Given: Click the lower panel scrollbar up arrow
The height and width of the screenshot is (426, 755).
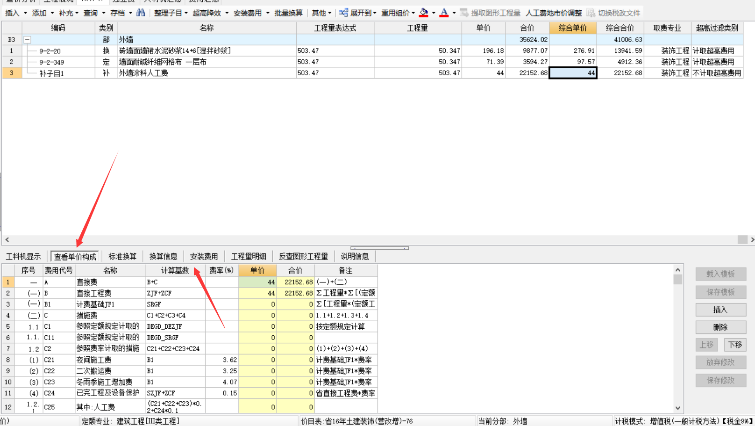Looking at the screenshot, I should tap(677, 270).
